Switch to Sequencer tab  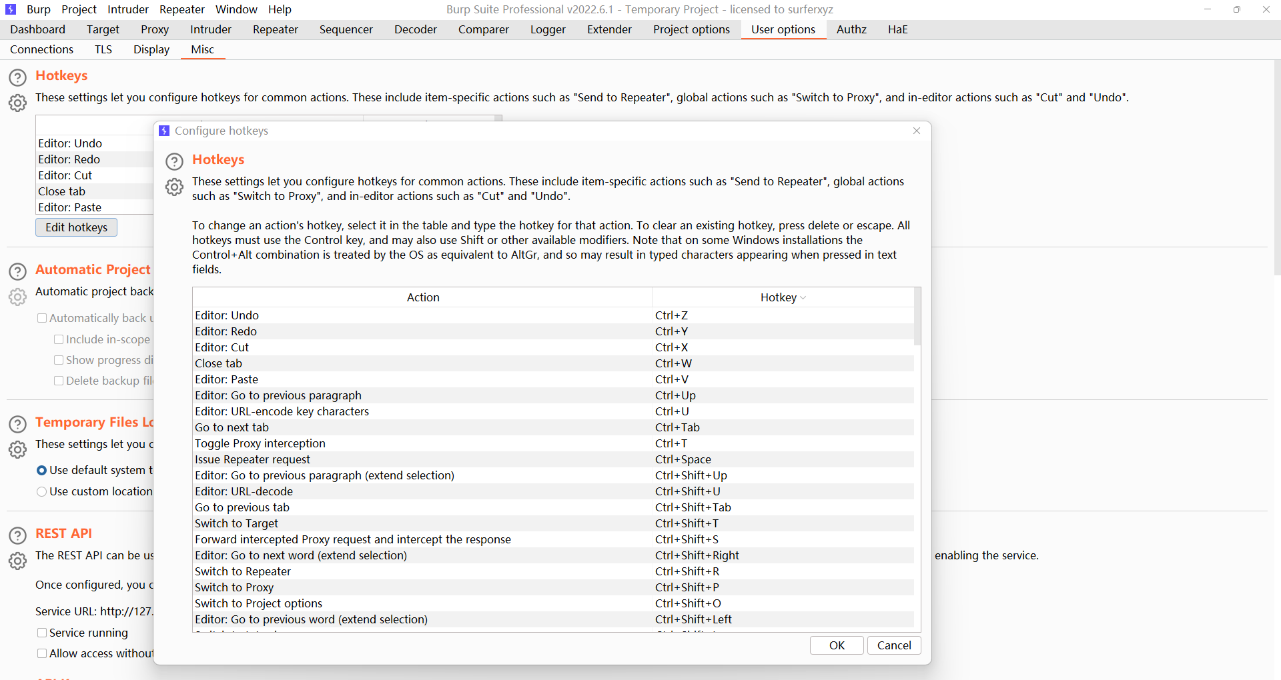click(x=346, y=29)
